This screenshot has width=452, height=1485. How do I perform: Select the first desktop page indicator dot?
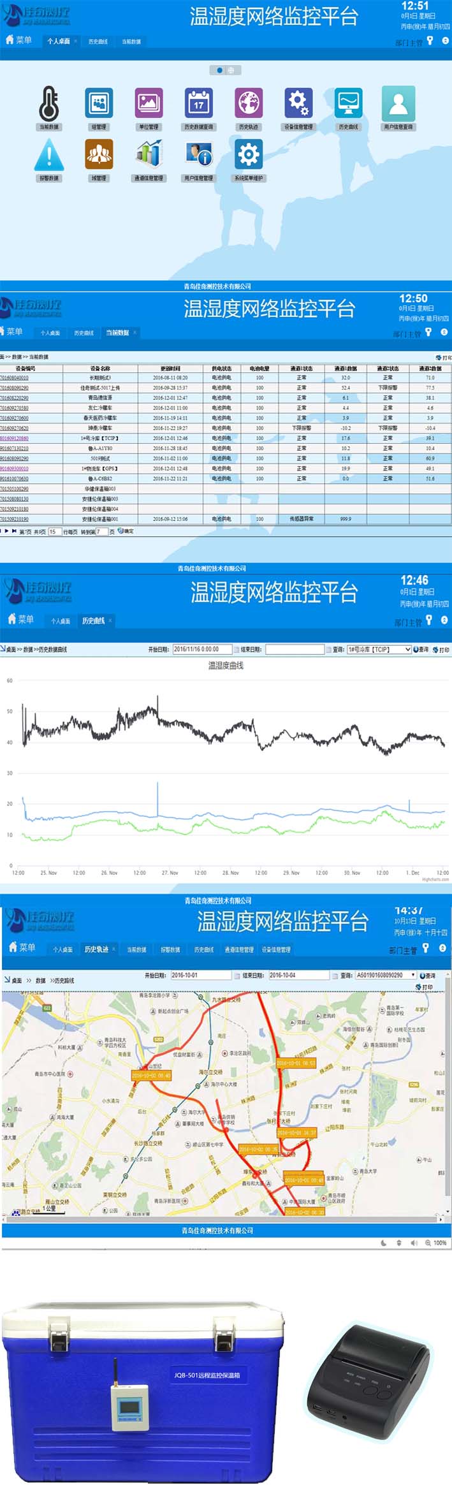coord(220,70)
